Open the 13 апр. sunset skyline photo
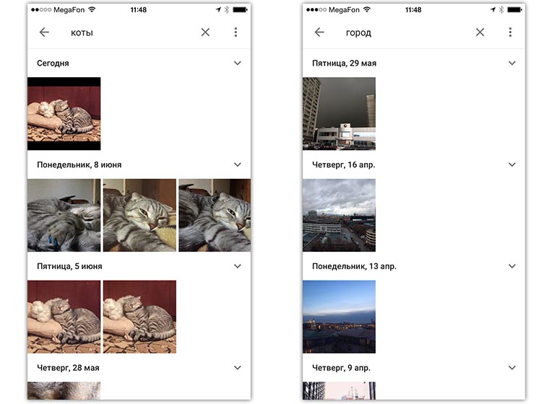The height and width of the screenshot is (404, 549). pos(340,317)
